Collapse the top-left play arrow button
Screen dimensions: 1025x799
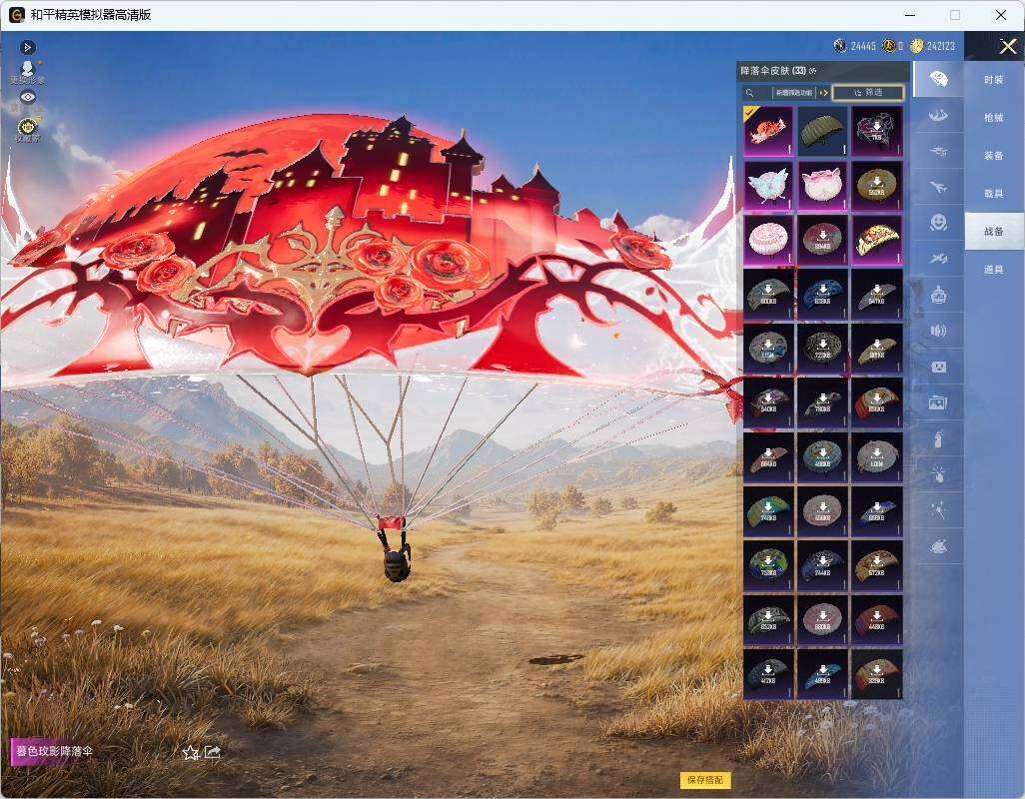[x=27, y=47]
